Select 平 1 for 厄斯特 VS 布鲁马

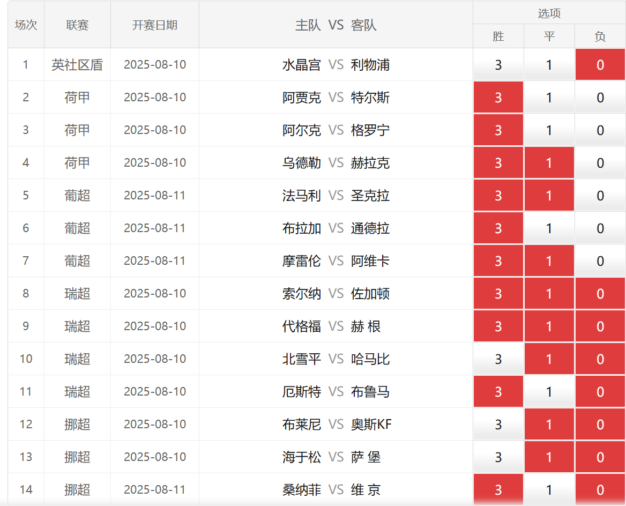[549, 392]
